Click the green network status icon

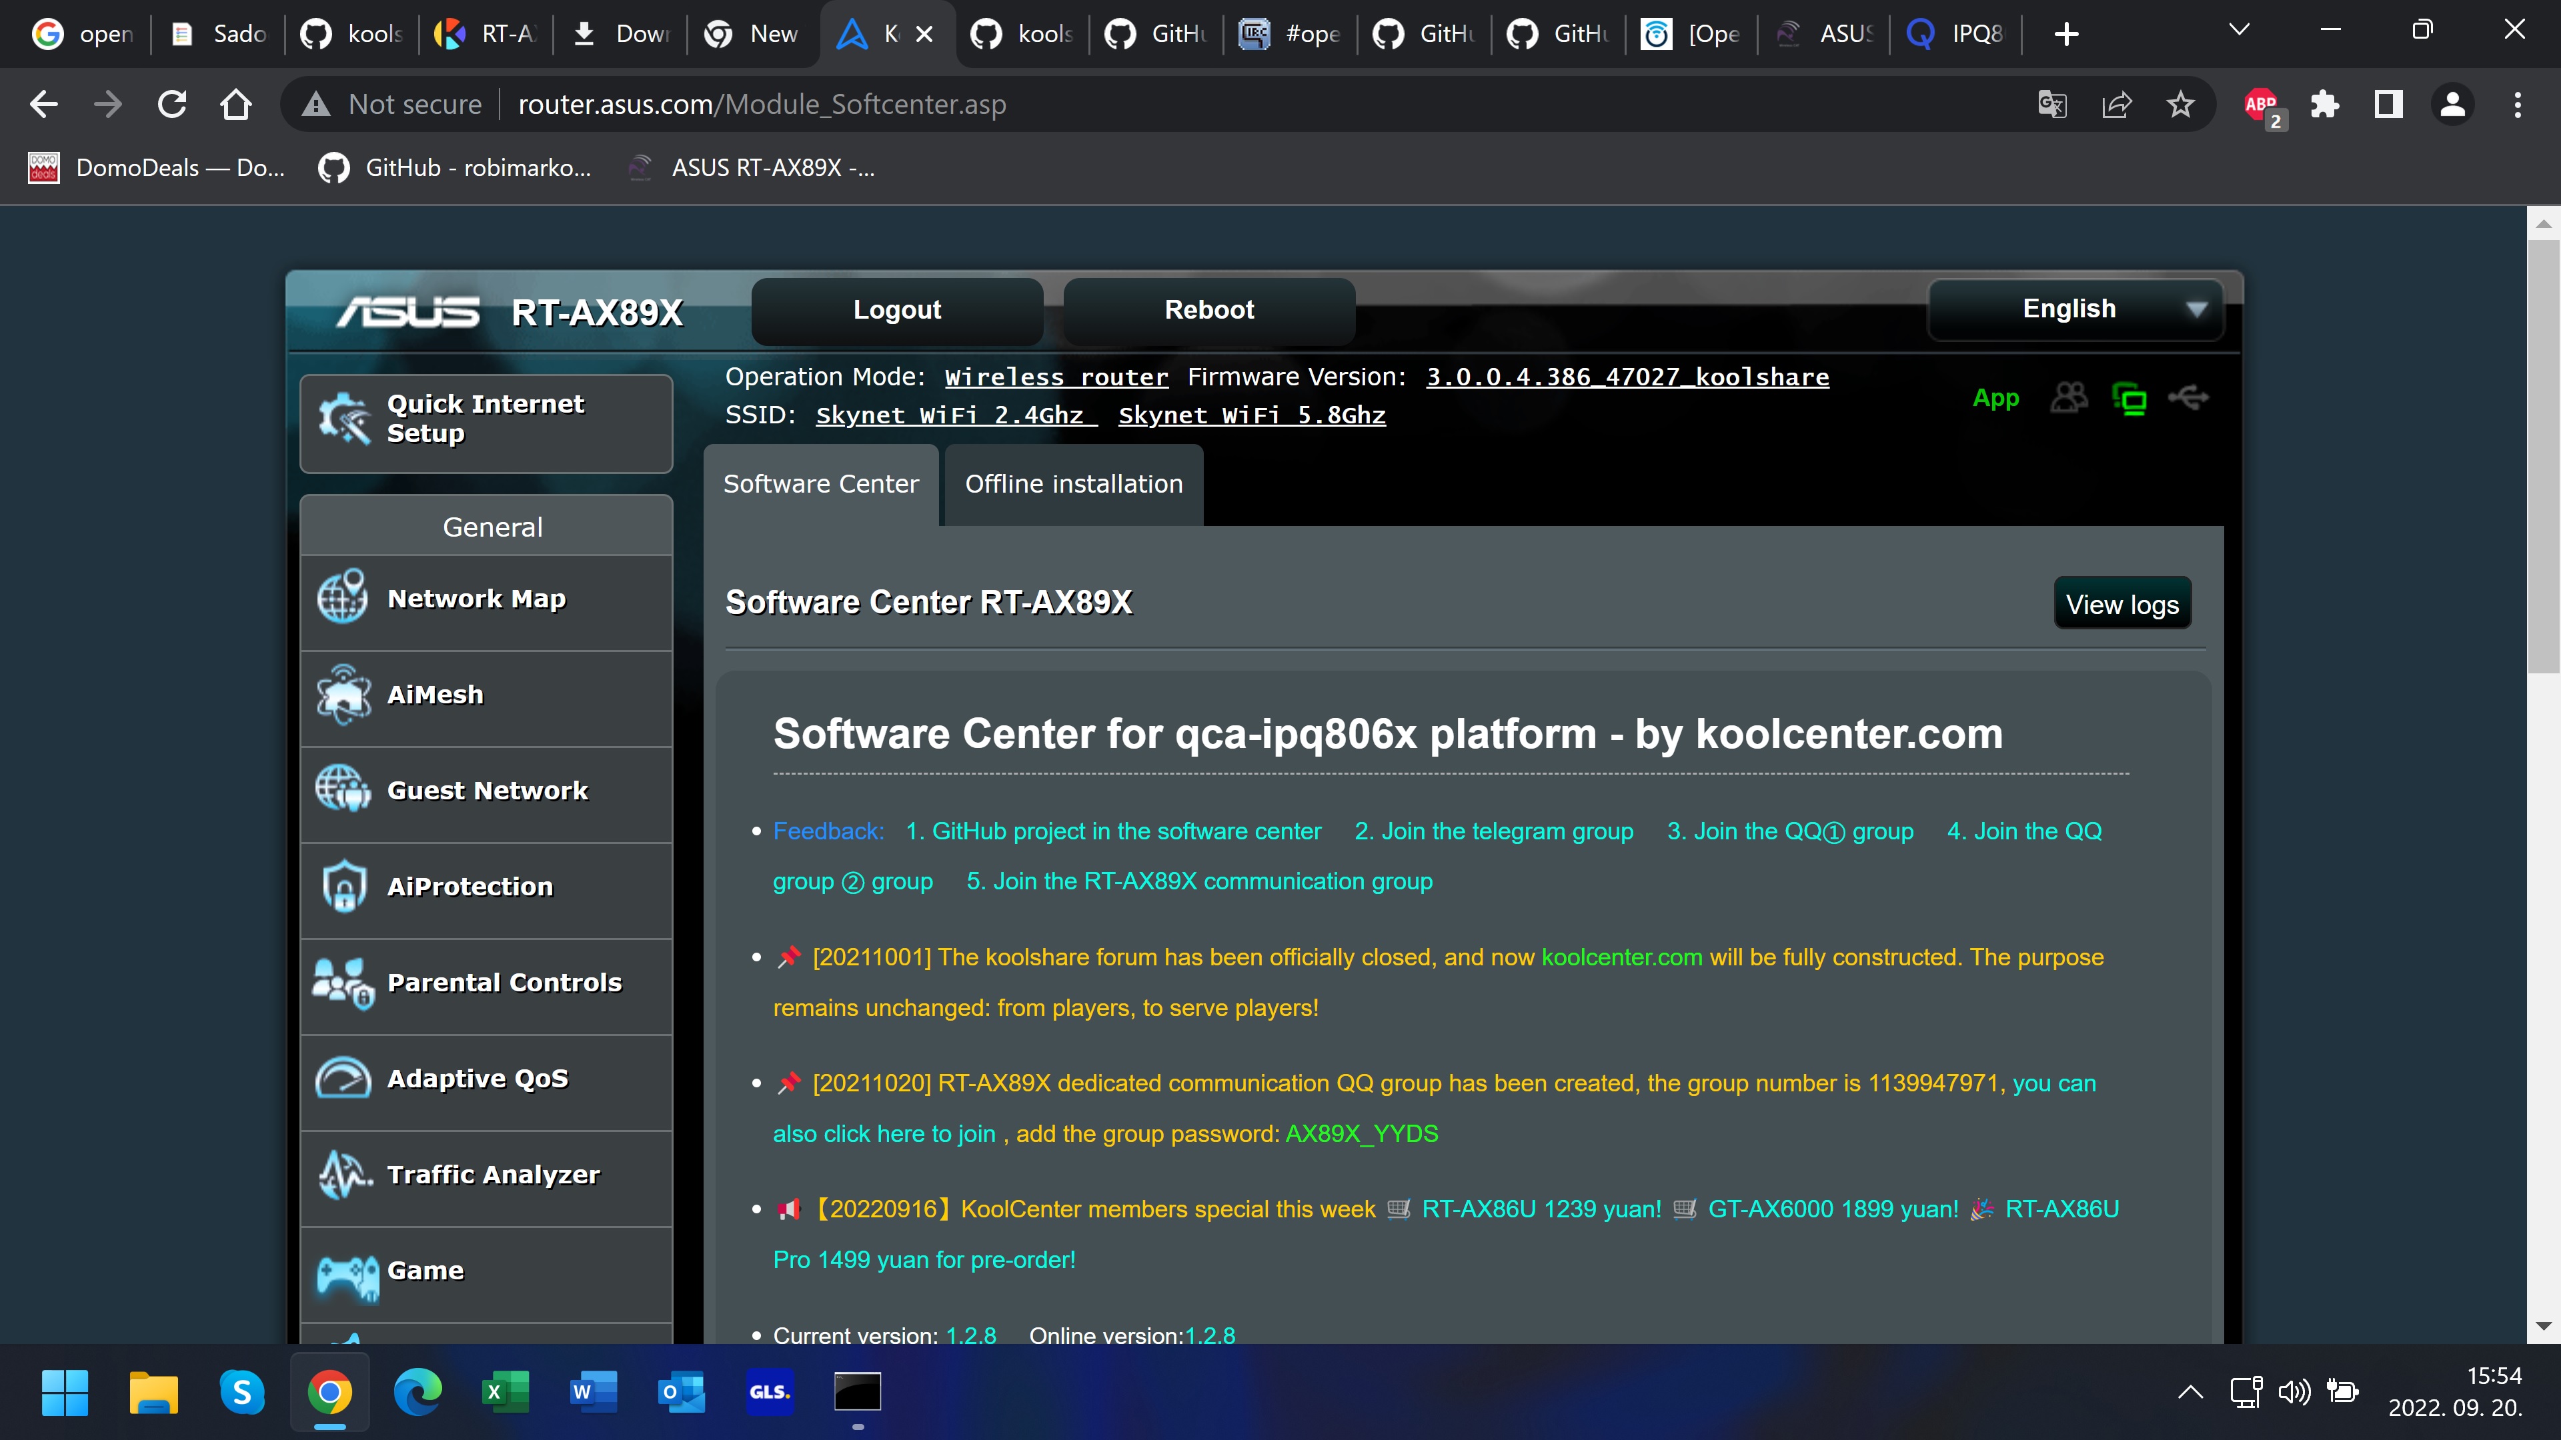[x=2129, y=399]
